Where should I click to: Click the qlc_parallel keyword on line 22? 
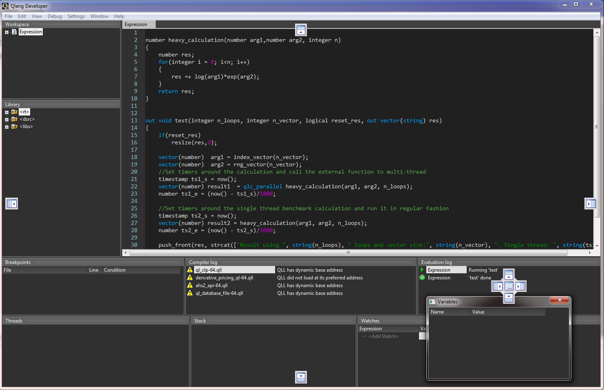click(262, 186)
